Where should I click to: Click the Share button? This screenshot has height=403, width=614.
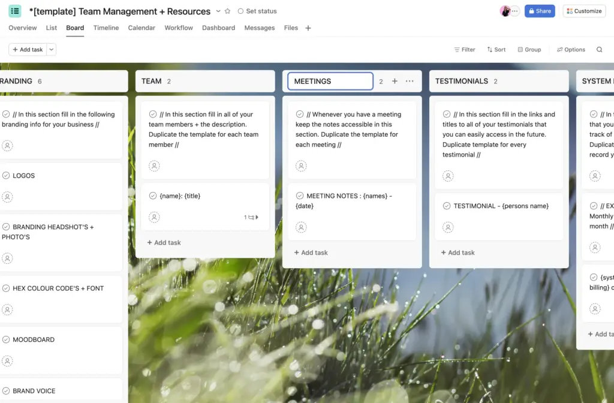(x=539, y=11)
